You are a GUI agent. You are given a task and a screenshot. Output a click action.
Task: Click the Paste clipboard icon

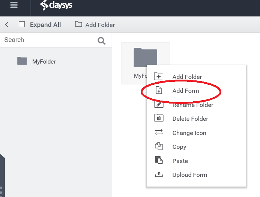[x=159, y=160]
